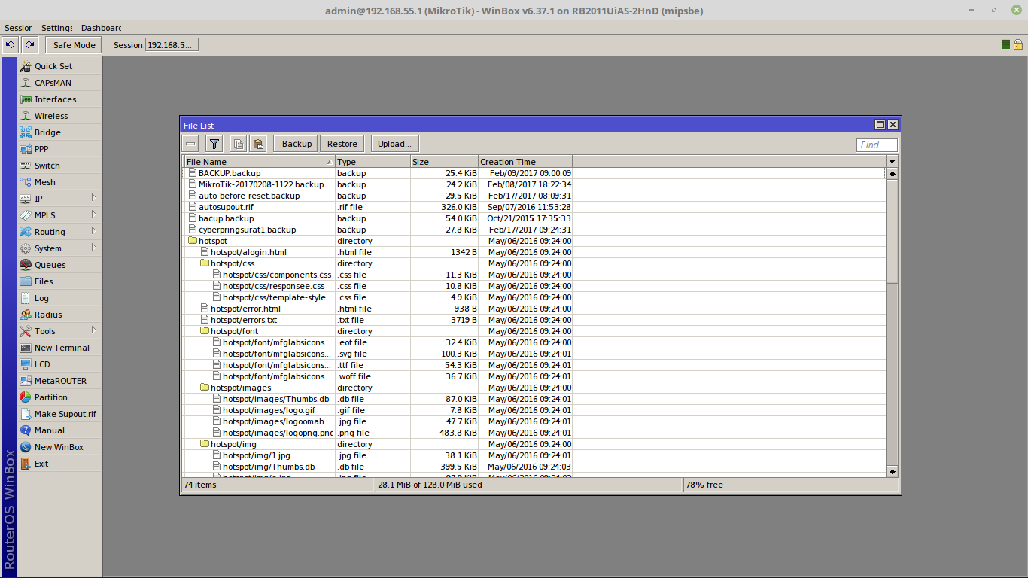This screenshot has height=578, width=1028.
Task: Toggle Safe Mode
Action: pyautogui.click(x=74, y=45)
